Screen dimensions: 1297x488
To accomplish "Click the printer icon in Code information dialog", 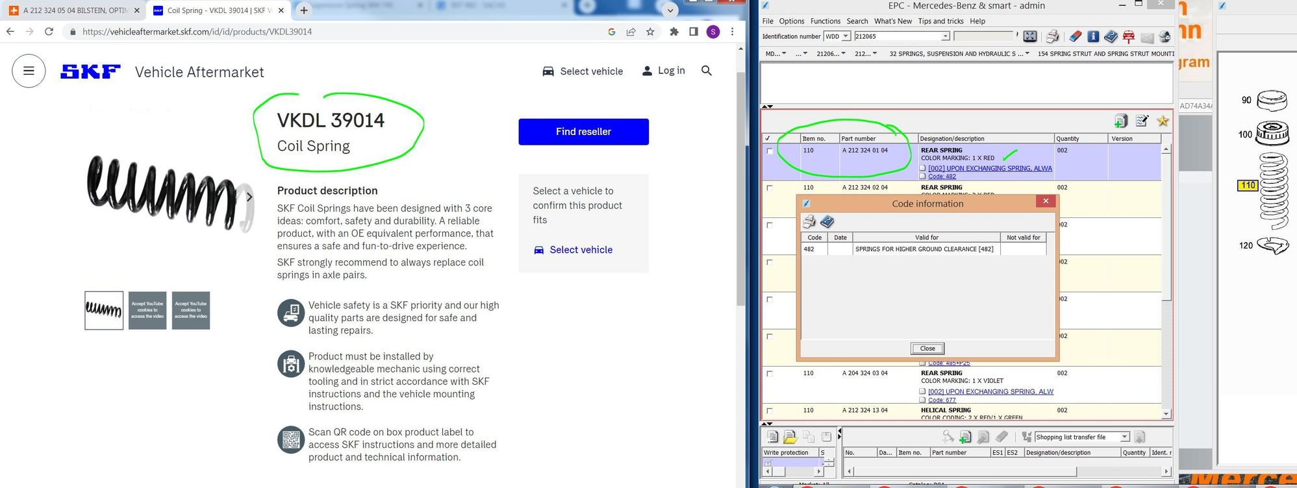I will [809, 222].
